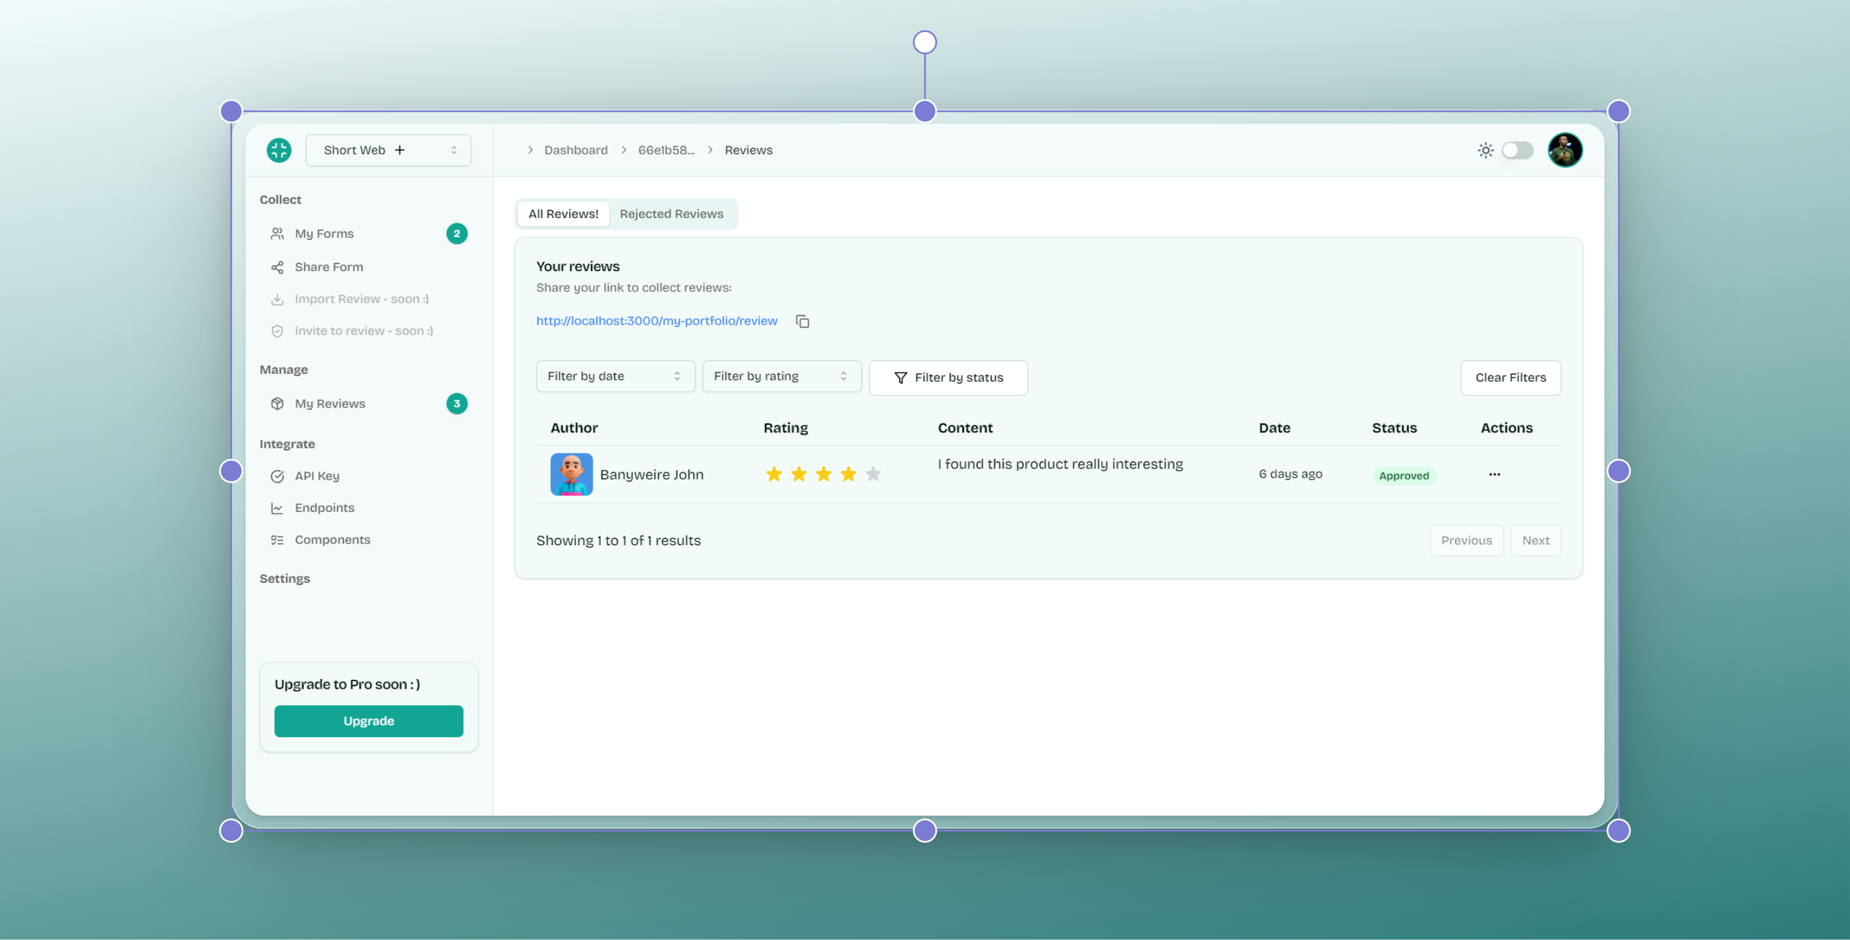This screenshot has width=1850, height=940.
Task: Switch to the Rejected Reviews tab
Action: (672, 214)
